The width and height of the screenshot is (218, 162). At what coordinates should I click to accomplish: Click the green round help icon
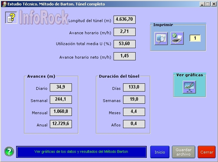[x=9, y=152]
